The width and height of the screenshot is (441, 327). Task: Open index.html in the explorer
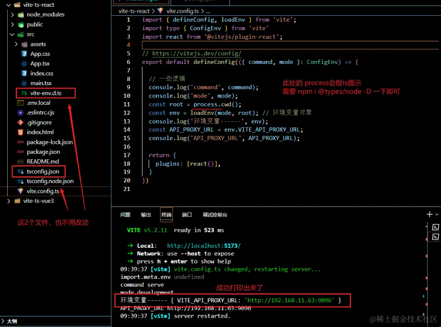pos(40,132)
